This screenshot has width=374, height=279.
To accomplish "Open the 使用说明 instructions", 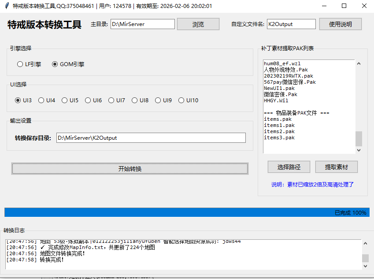I will coord(340,24).
